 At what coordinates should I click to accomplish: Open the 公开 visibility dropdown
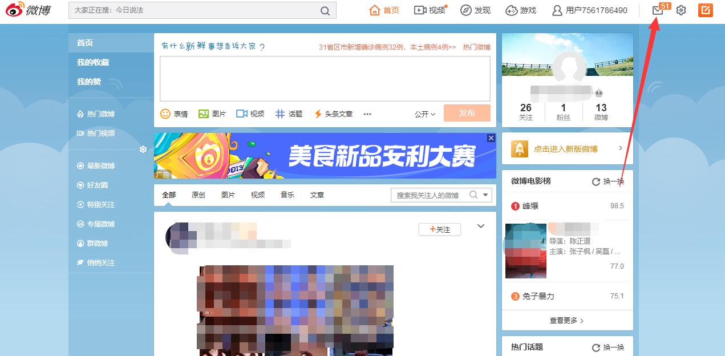pyautogui.click(x=424, y=114)
